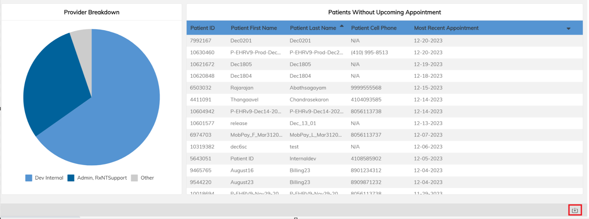Sort by Most Recent Appointment column
589x219 pixels.
point(446,28)
